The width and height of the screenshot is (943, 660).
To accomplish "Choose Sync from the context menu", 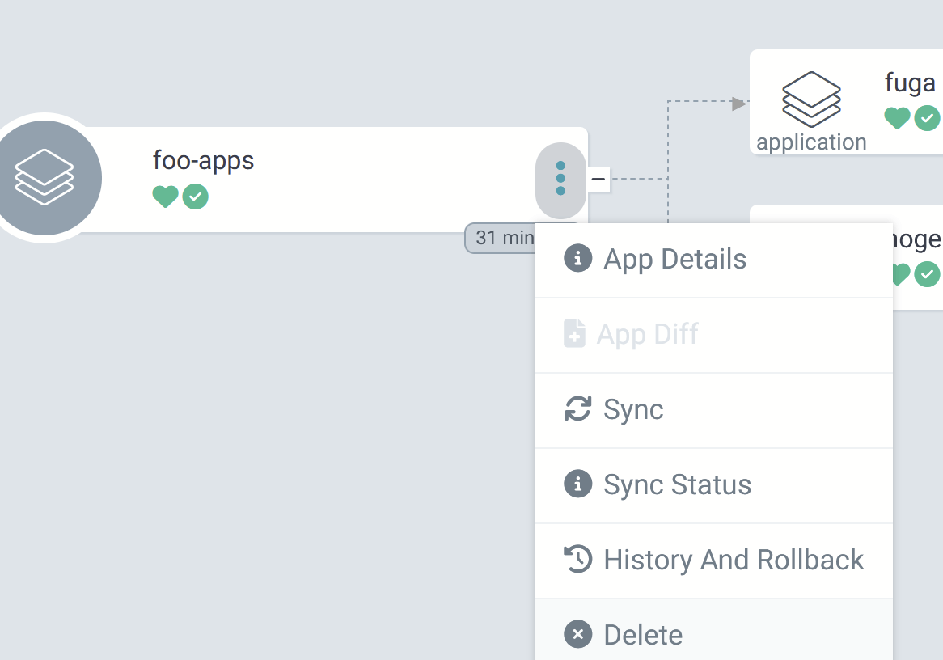I will tap(632, 409).
